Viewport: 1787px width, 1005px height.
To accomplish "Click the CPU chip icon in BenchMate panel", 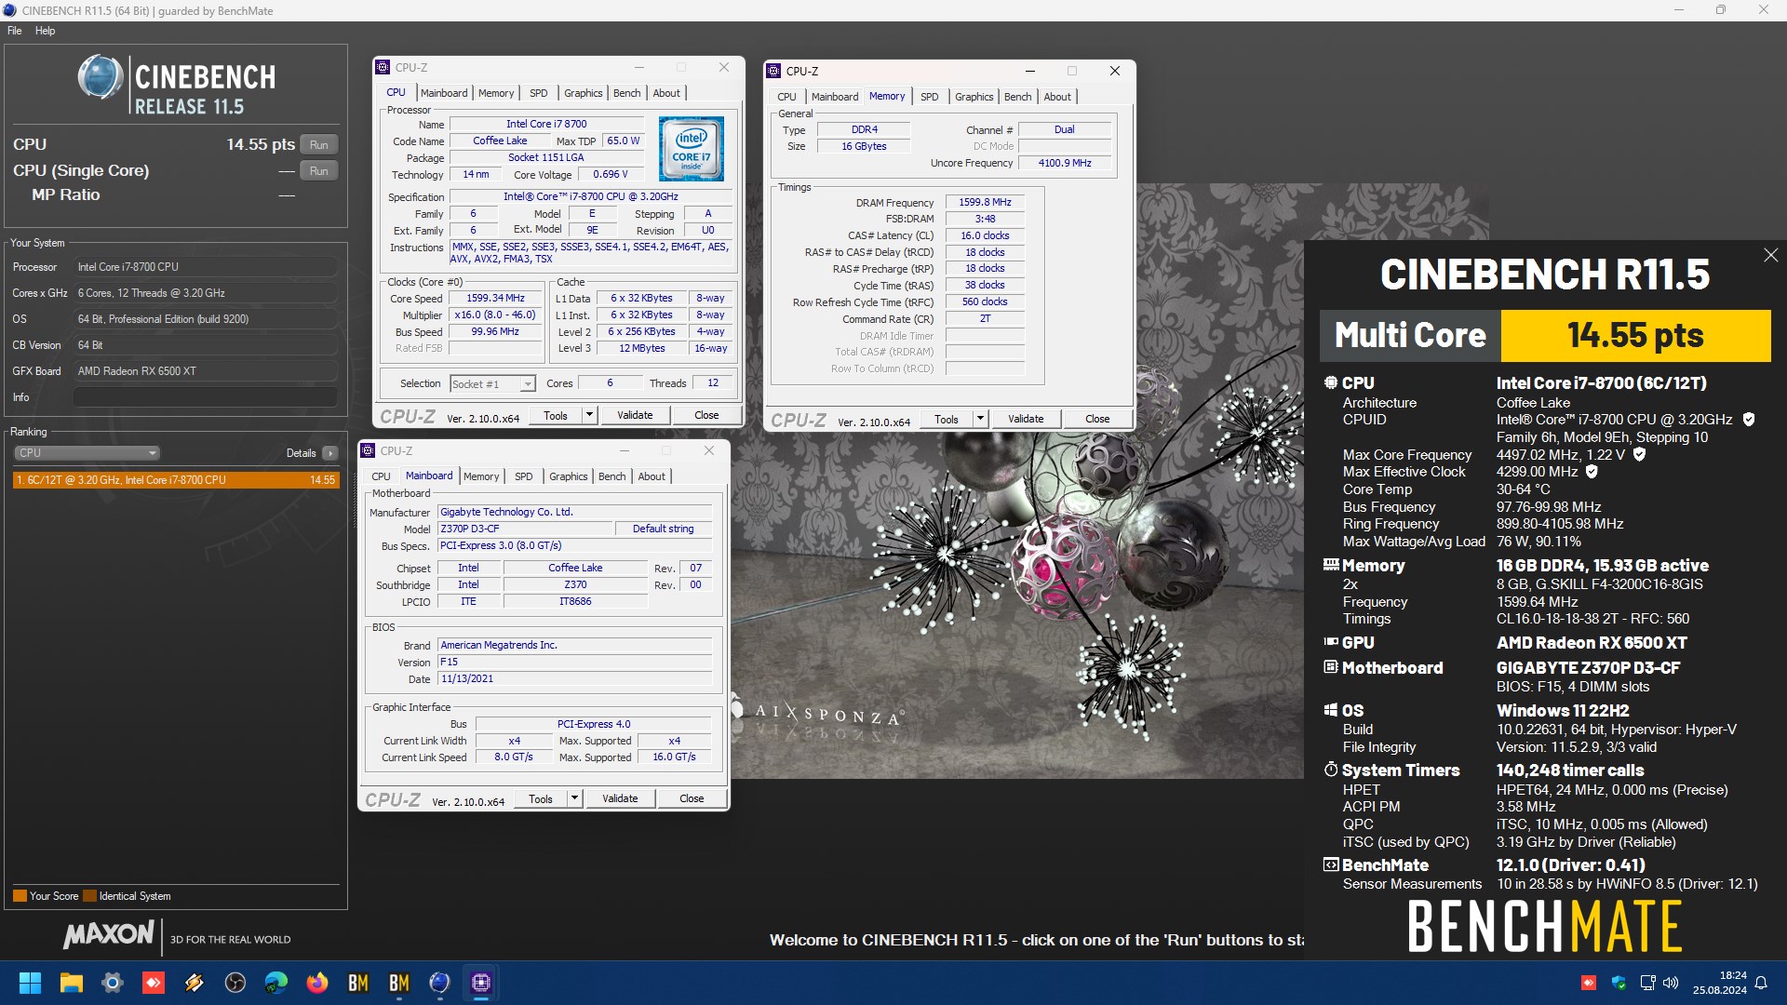I will pos(1331,382).
